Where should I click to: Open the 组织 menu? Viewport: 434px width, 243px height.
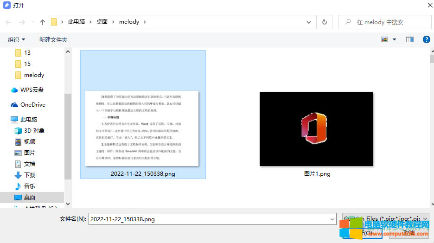[x=17, y=39]
